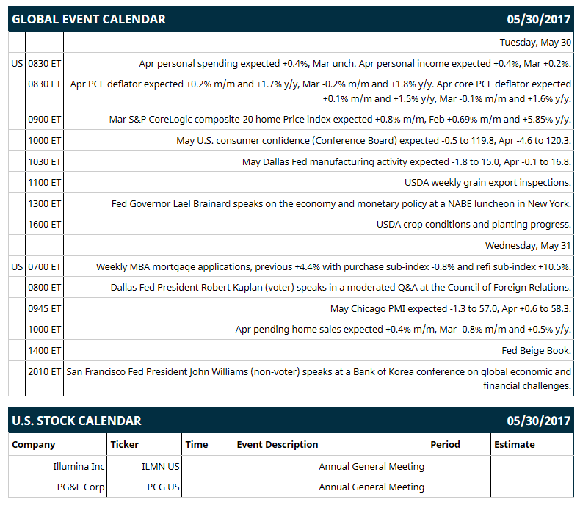Select the May Chicago PMI event

point(451,308)
